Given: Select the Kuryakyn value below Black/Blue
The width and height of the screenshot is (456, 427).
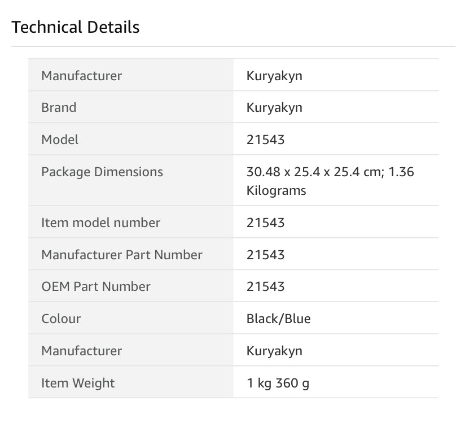Looking at the screenshot, I should tap(274, 351).
